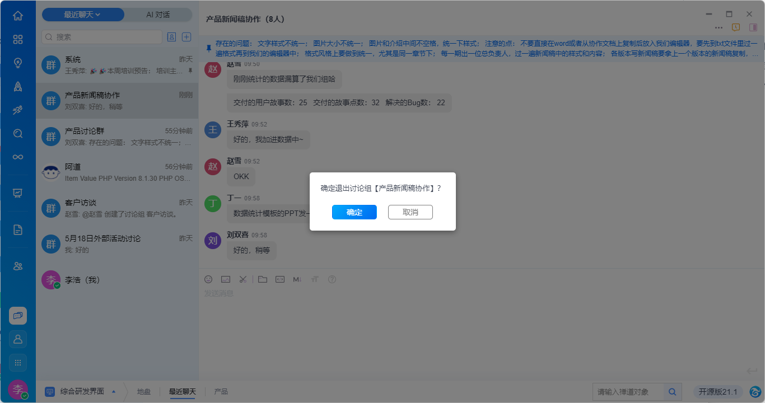Select the 最近聊天 bottom tab
Screen dimensions: 765x403
182,392
